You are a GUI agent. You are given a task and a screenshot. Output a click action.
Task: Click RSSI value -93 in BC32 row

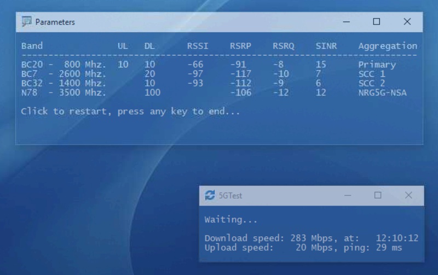(x=195, y=83)
